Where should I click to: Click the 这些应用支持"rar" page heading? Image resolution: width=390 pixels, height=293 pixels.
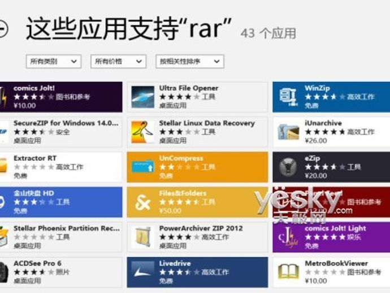click(129, 29)
